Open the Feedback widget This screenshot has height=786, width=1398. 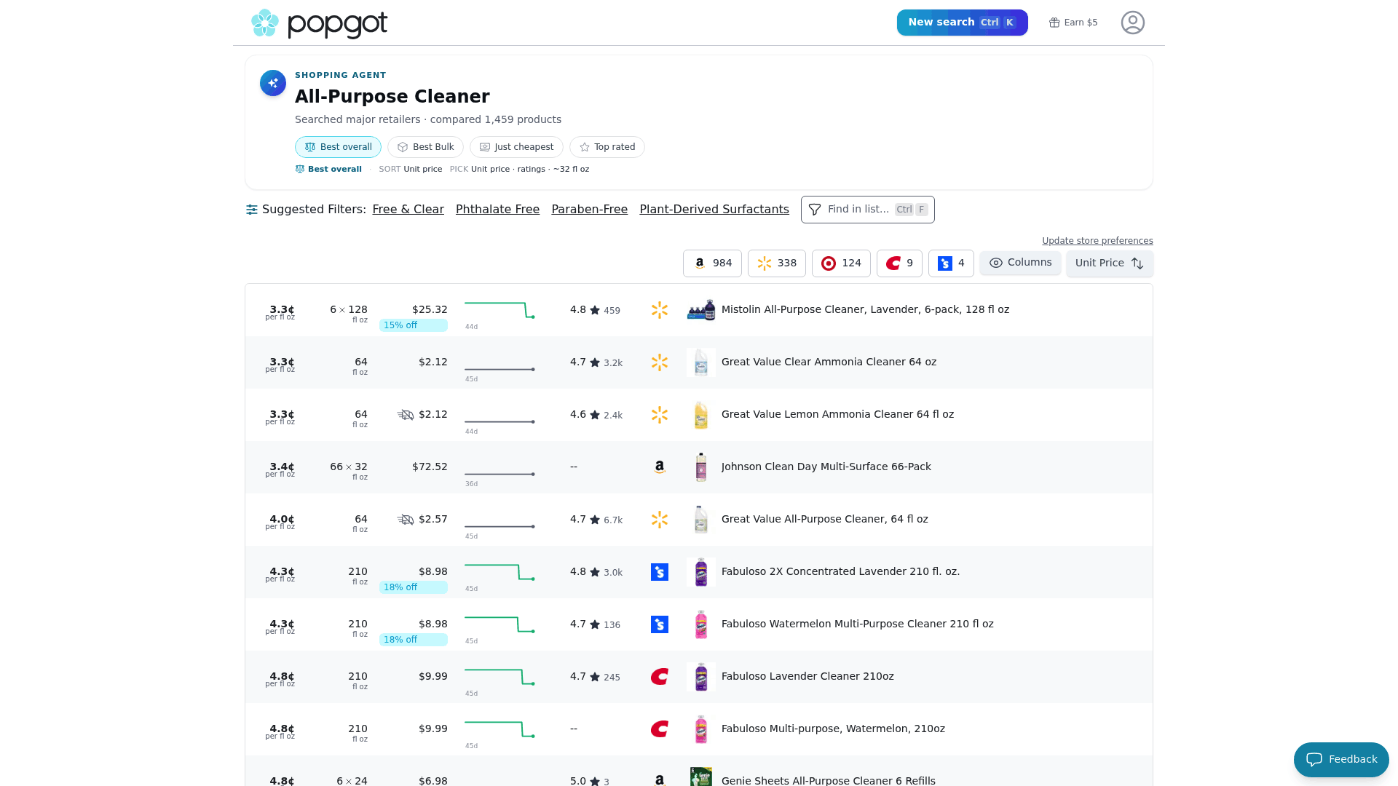[1341, 760]
